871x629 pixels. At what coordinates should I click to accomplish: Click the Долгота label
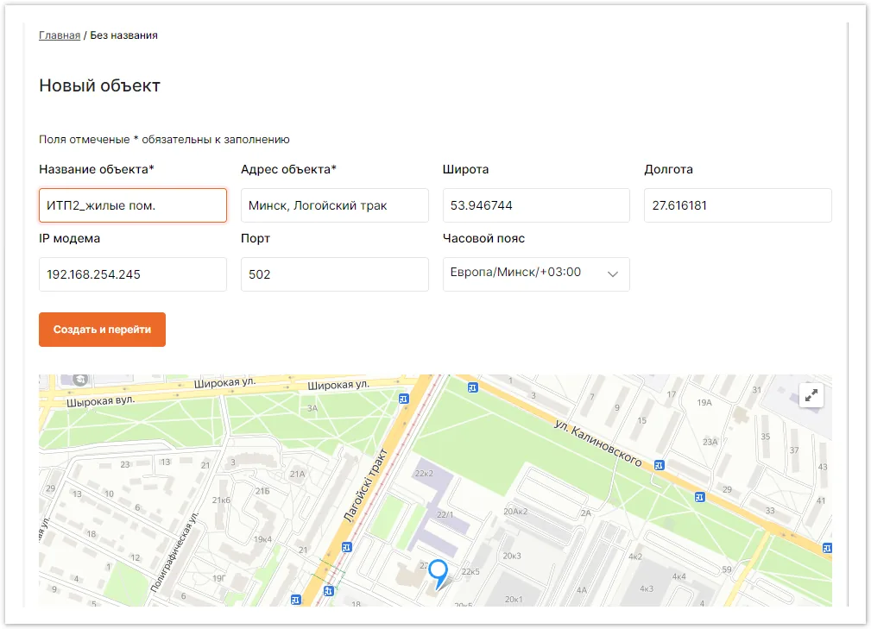[669, 169]
